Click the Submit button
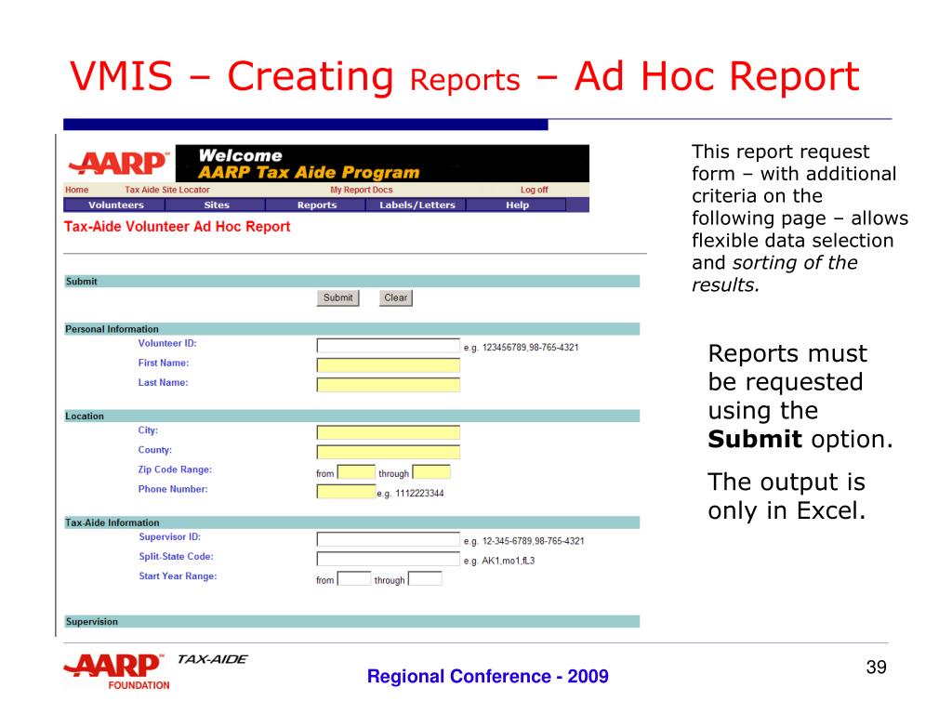Screen dimensions: 952x714 pyautogui.click(x=337, y=297)
